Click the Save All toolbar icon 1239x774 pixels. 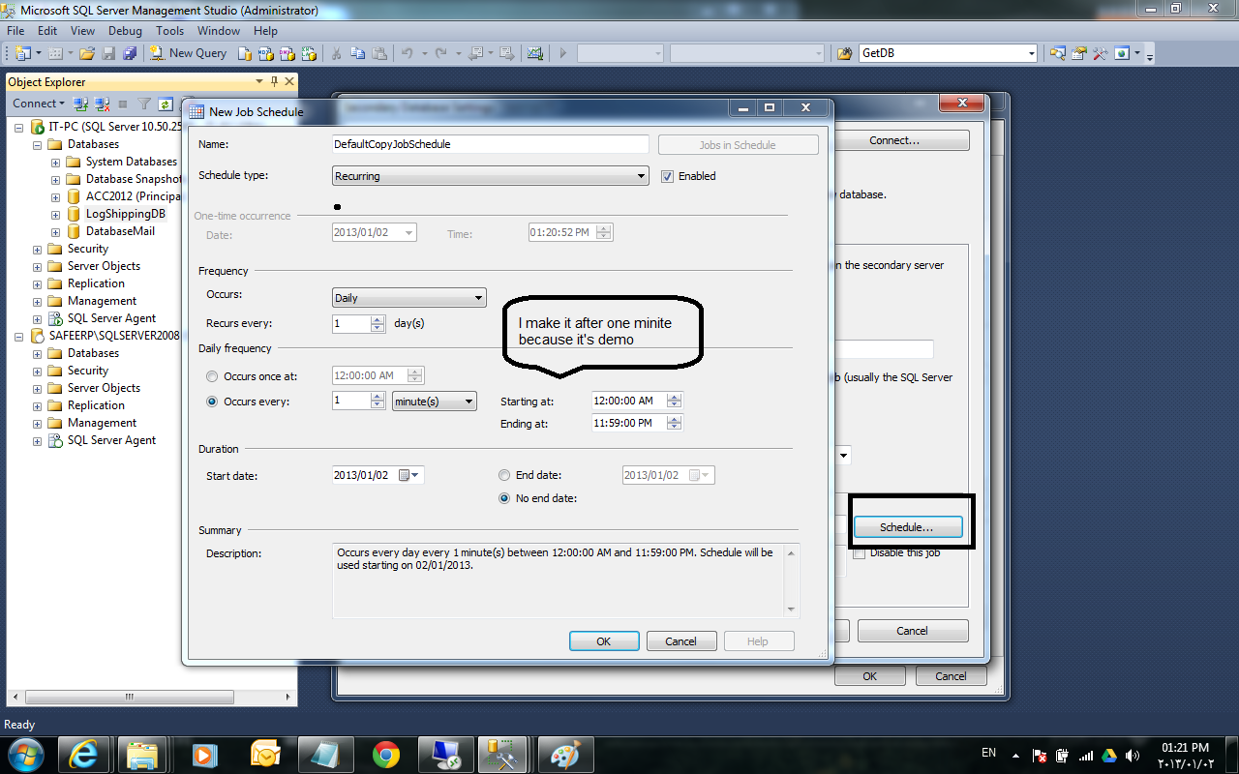tap(130, 53)
